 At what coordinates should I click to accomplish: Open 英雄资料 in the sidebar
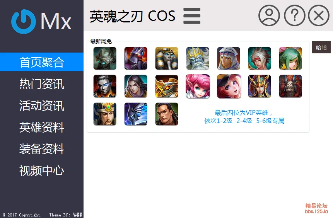[x=42, y=127]
